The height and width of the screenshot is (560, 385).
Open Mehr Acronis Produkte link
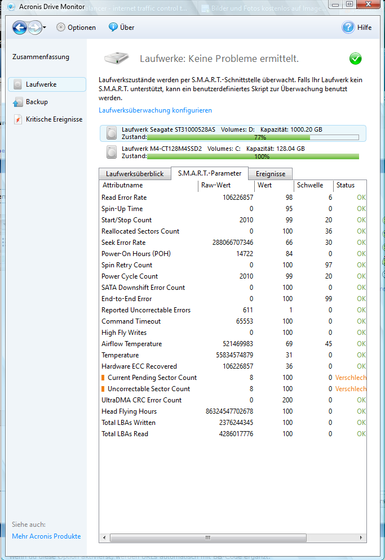46,536
